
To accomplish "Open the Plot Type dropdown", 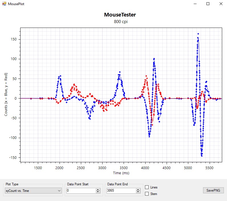I will pyautogui.click(x=33, y=190).
